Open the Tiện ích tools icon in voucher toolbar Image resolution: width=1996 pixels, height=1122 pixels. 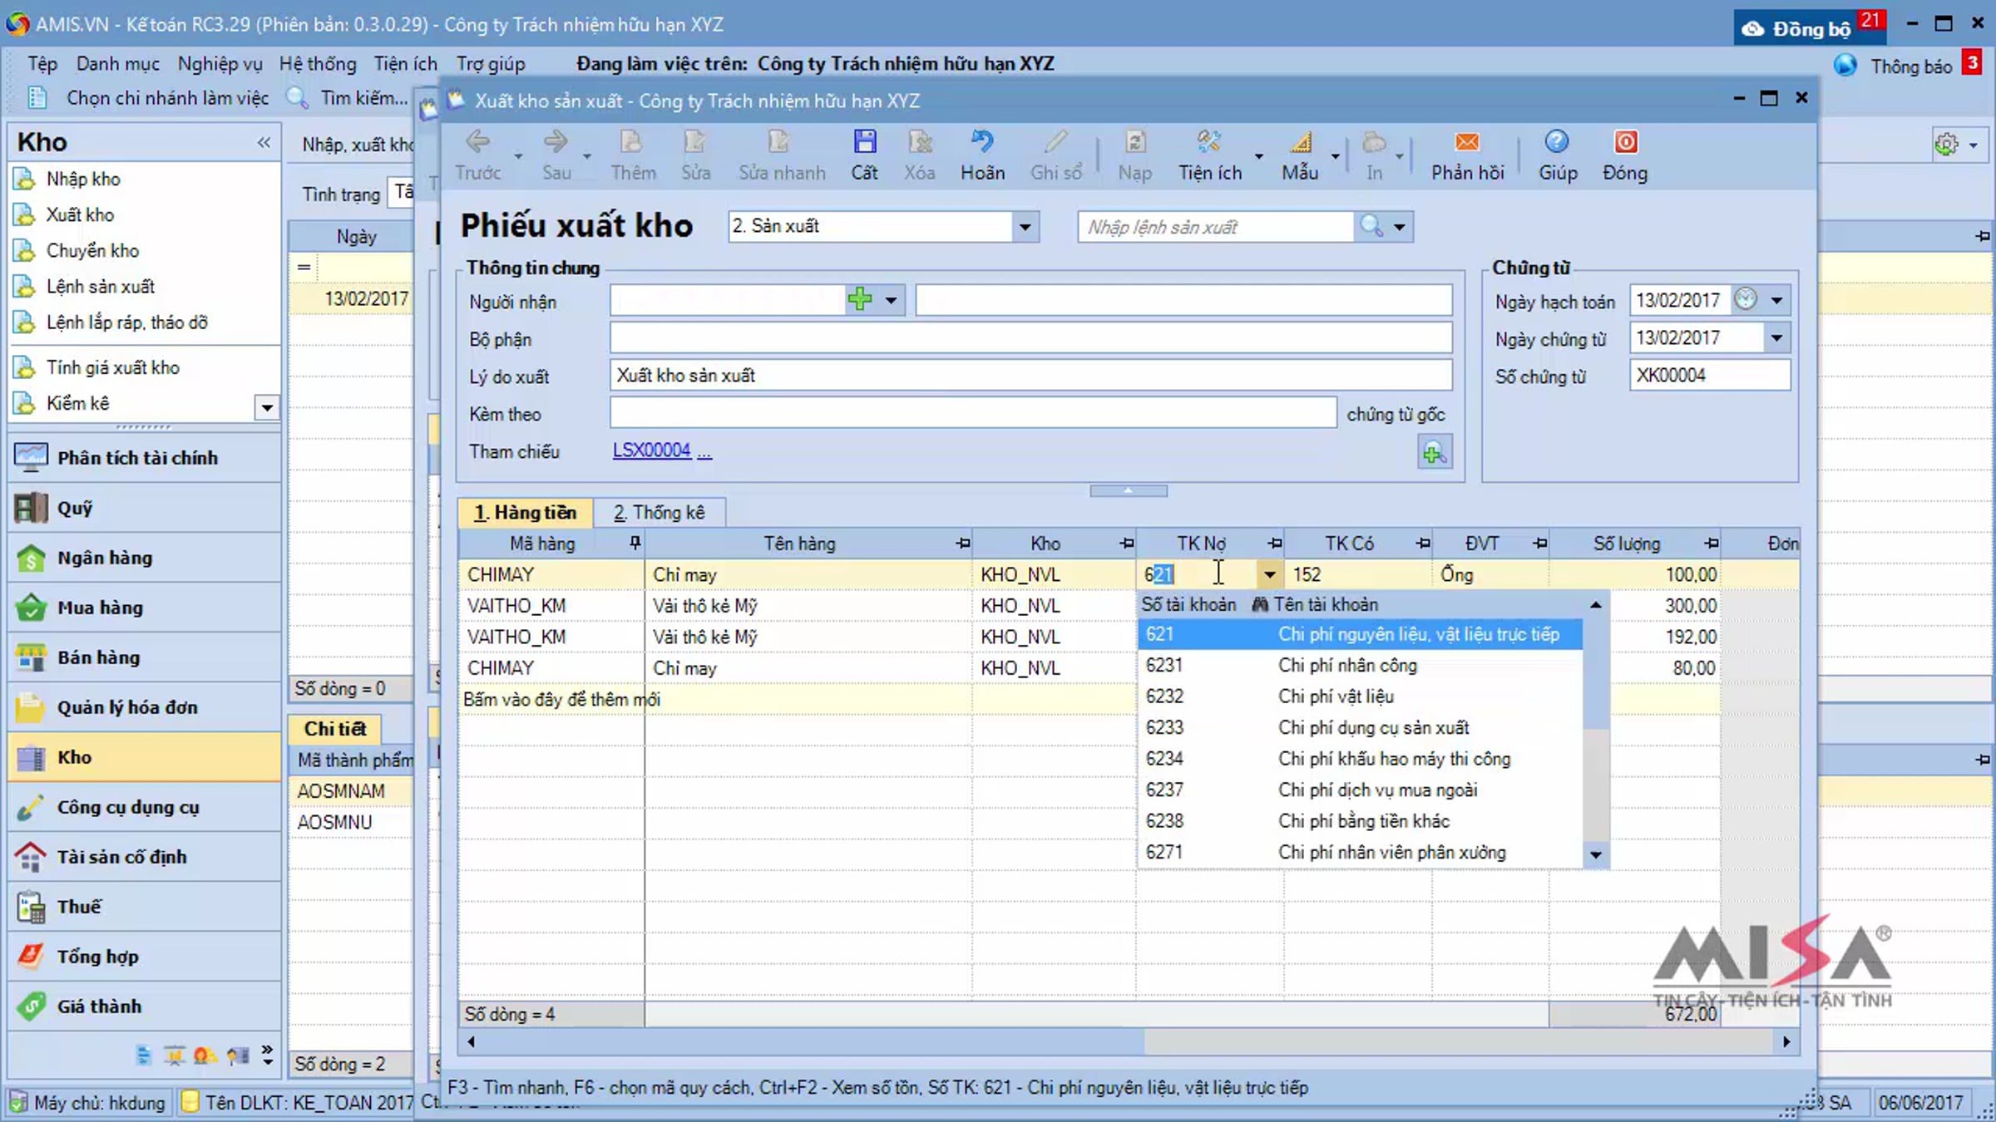(x=1209, y=143)
